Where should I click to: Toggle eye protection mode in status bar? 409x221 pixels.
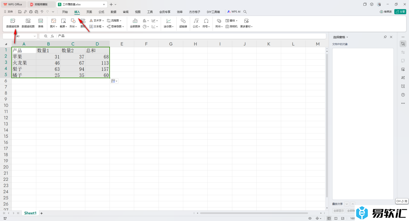tap(310, 218)
